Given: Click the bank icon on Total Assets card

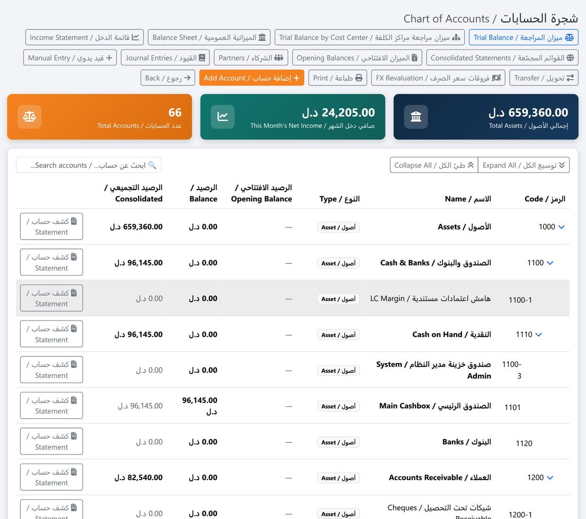Looking at the screenshot, I should point(416,117).
